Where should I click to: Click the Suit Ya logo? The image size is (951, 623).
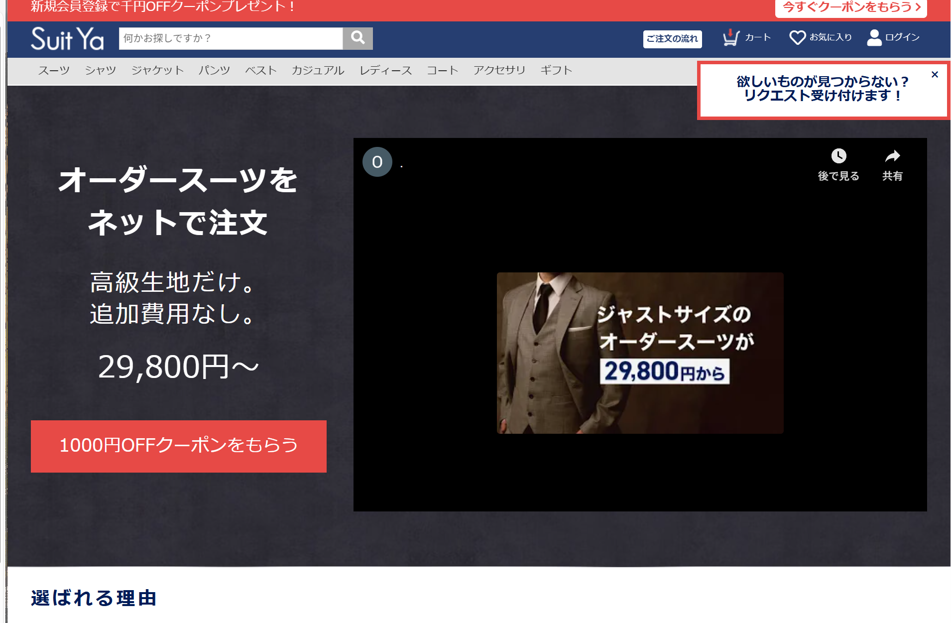67,38
